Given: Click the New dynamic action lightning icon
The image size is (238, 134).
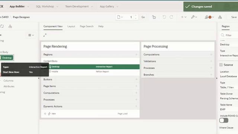Looking at the screenshot, I should coord(49,114).
